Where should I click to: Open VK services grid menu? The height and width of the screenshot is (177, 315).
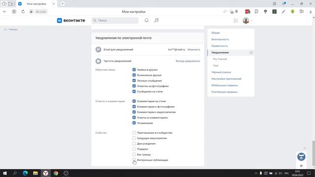[x=235, y=21]
